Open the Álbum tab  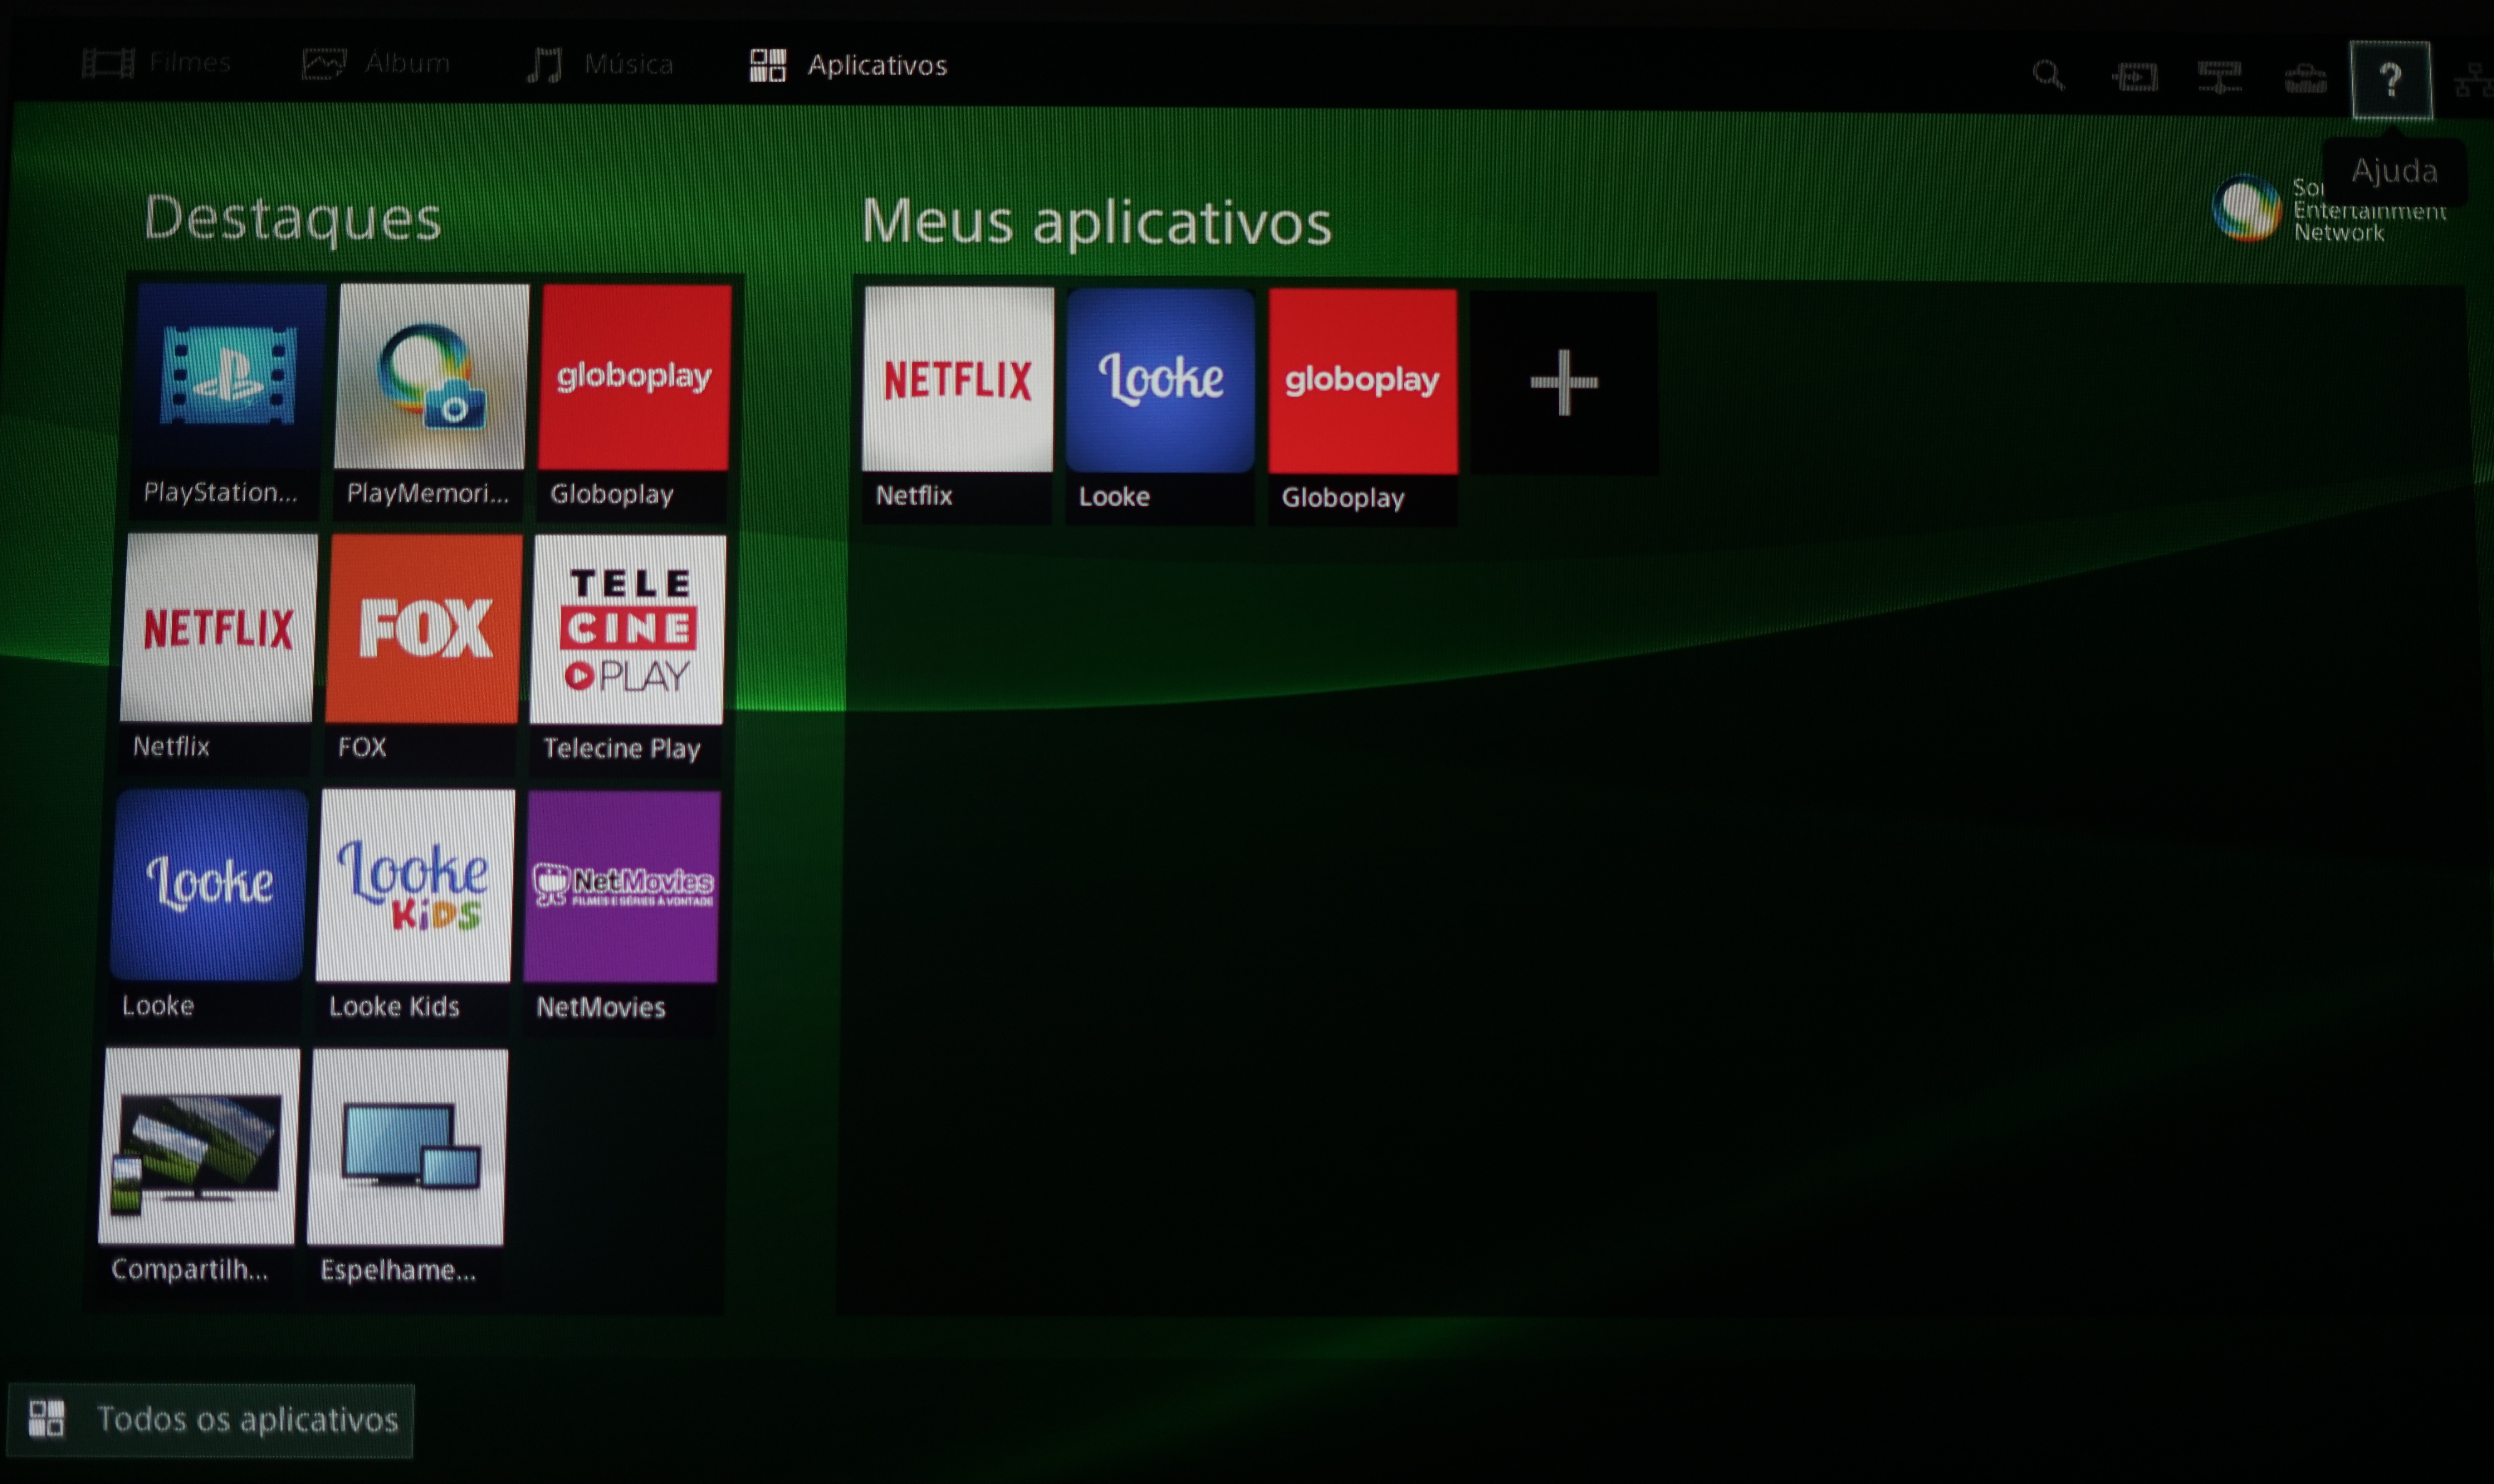376,63
